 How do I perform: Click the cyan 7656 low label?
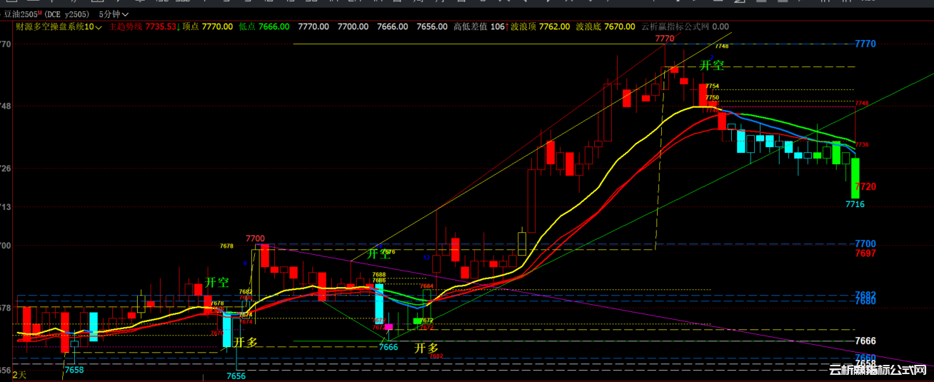click(236, 376)
